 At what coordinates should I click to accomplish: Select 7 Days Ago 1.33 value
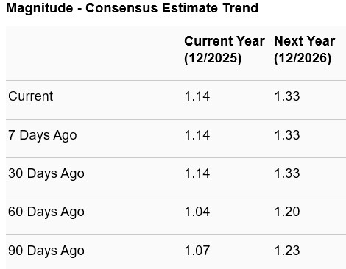click(x=287, y=135)
